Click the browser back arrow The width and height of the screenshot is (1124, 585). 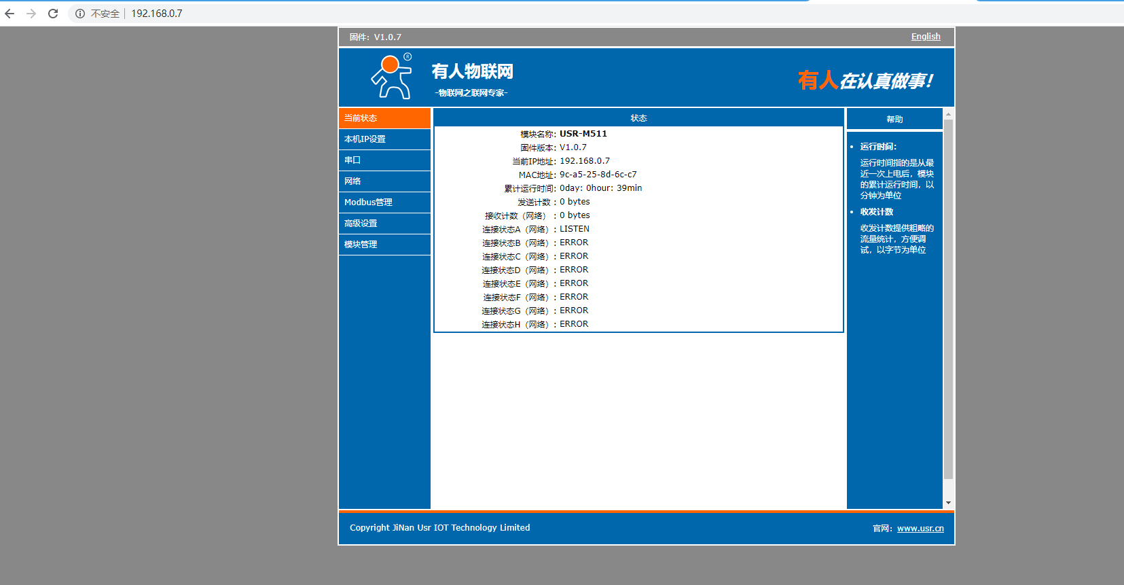tap(10, 14)
